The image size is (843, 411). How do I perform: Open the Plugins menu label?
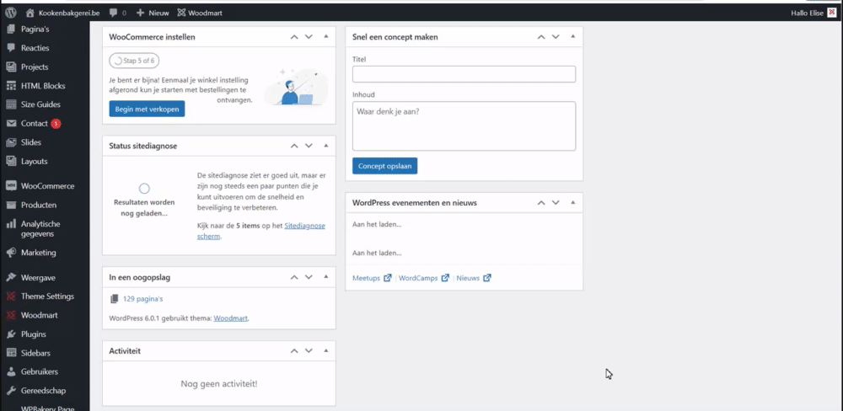point(34,334)
